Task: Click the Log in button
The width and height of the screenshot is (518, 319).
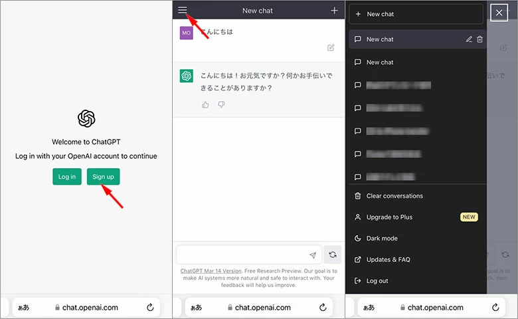Action: click(67, 176)
